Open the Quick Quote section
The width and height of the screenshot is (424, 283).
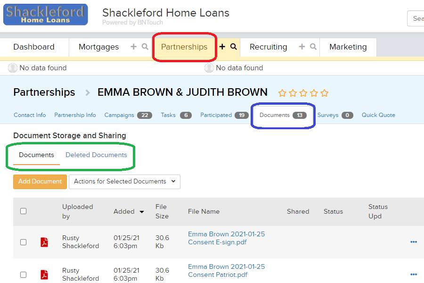click(378, 115)
